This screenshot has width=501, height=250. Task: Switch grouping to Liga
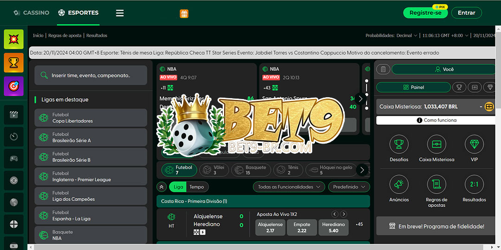coord(178,187)
